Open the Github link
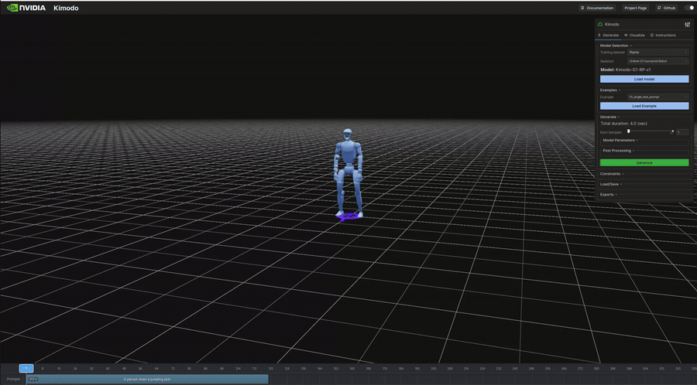Image resolution: width=697 pixels, height=385 pixels. (666, 8)
